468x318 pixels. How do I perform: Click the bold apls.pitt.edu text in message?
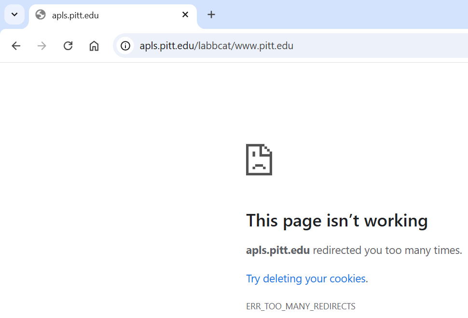coord(278,251)
